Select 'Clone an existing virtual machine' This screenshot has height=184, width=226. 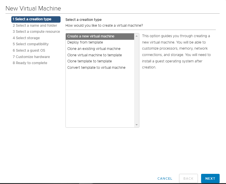coord(94,49)
